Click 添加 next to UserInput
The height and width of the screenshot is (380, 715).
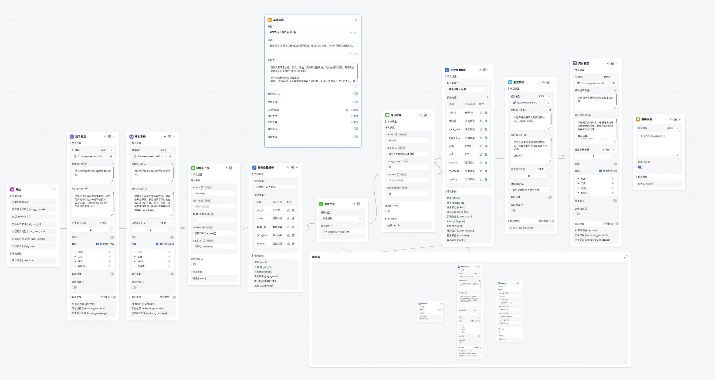click(x=354, y=110)
